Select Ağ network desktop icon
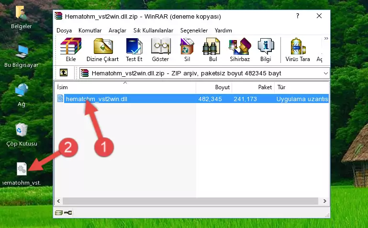This screenshot has height=228, width=368. [21, 95]
